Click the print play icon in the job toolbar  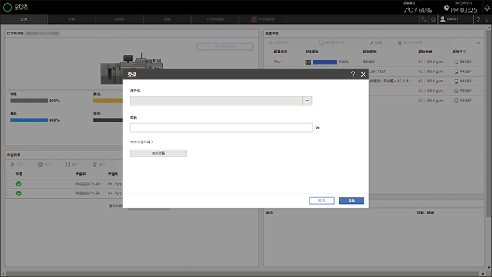tap(13, 165)
